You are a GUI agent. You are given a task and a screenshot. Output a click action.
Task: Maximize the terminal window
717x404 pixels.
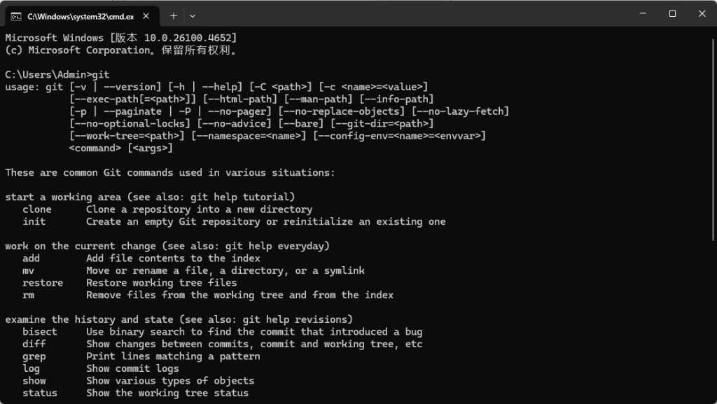coord(672,14)
